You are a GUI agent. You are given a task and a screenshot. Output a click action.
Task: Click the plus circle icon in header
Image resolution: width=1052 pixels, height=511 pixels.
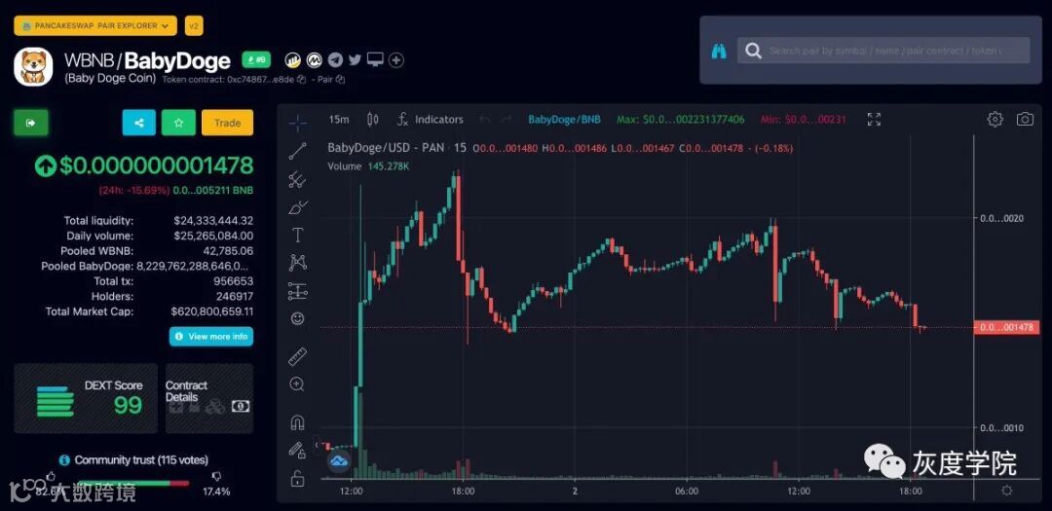(396, 60)
